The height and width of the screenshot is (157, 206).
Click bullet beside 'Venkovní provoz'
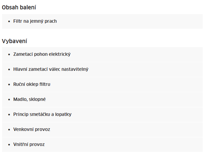coord(9,130)
